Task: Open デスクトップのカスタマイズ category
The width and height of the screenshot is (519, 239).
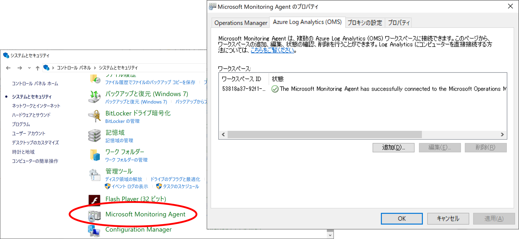Action: click(35, 143)
